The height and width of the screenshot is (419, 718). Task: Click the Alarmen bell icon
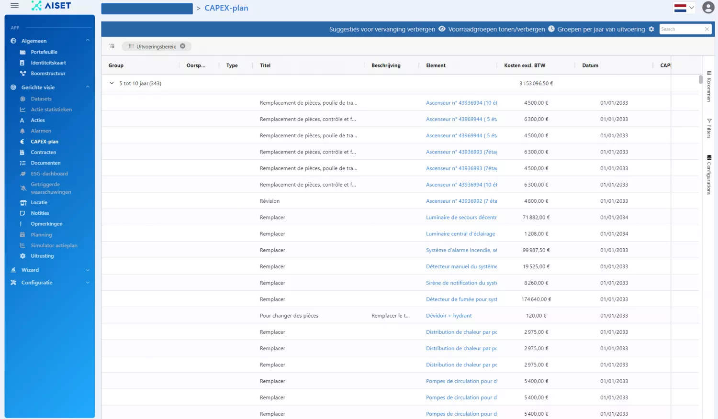(x=22, y=131)
